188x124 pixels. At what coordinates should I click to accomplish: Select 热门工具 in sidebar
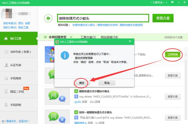pos(19,39)
